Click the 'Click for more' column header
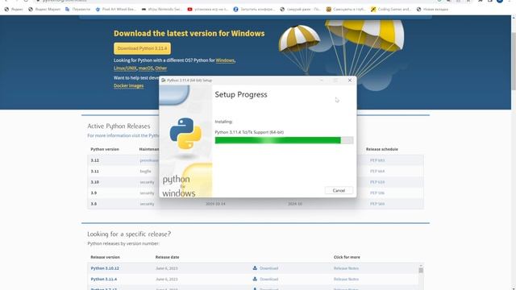Screen dimensions: 516x290 point(347,257)
